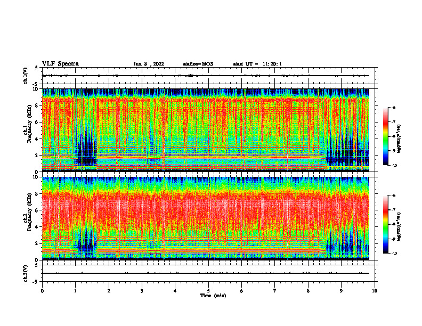Click time axis tick label "1"
The width and height of the screenshot is (422, 326).
tap(75, 291)
